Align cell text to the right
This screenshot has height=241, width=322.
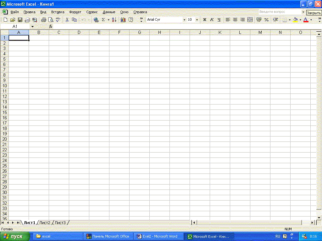pyautogui.click(x=242, y=20)
